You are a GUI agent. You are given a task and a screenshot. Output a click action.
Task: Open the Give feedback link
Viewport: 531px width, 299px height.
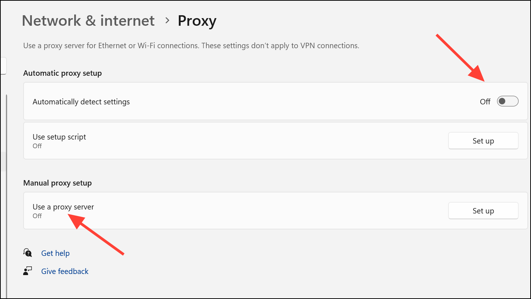[x=65, y=271]
